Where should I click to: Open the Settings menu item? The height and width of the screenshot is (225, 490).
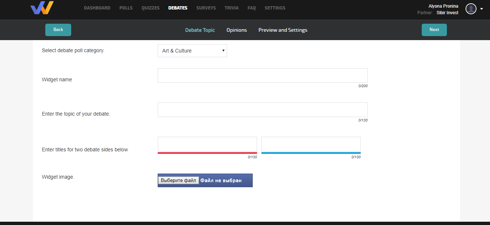(x=275, y=8)
